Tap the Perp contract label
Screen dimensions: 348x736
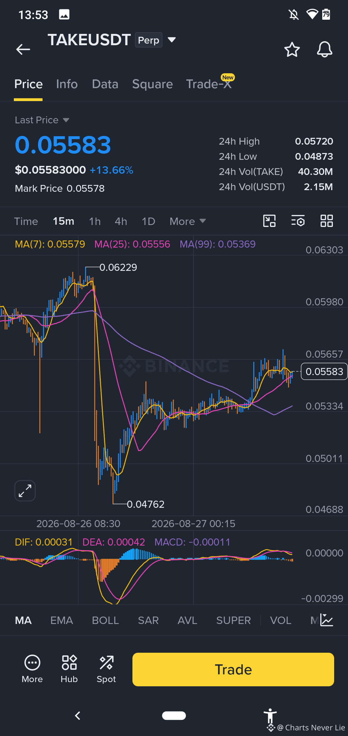coord(149,40)
